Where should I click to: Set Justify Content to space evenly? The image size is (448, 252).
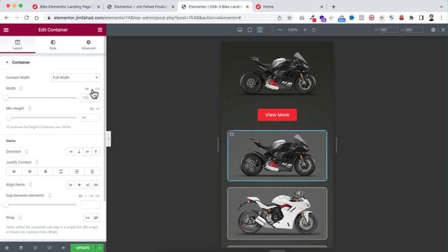coord(92,171)
